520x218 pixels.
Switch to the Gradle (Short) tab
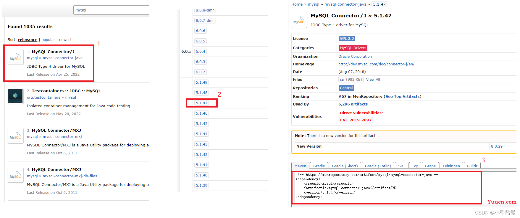(x=345, y=166)
